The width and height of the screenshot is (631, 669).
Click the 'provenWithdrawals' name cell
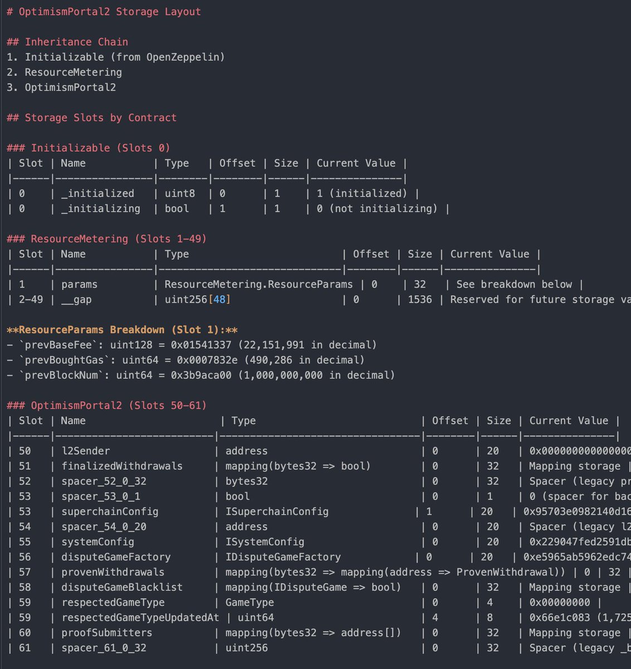[x=113, y=572]
